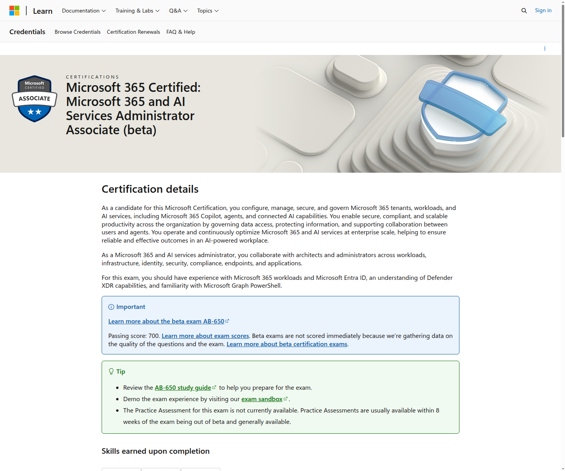
Task: Click the CERTIFICATIONS label above the title
Action: 93,77
